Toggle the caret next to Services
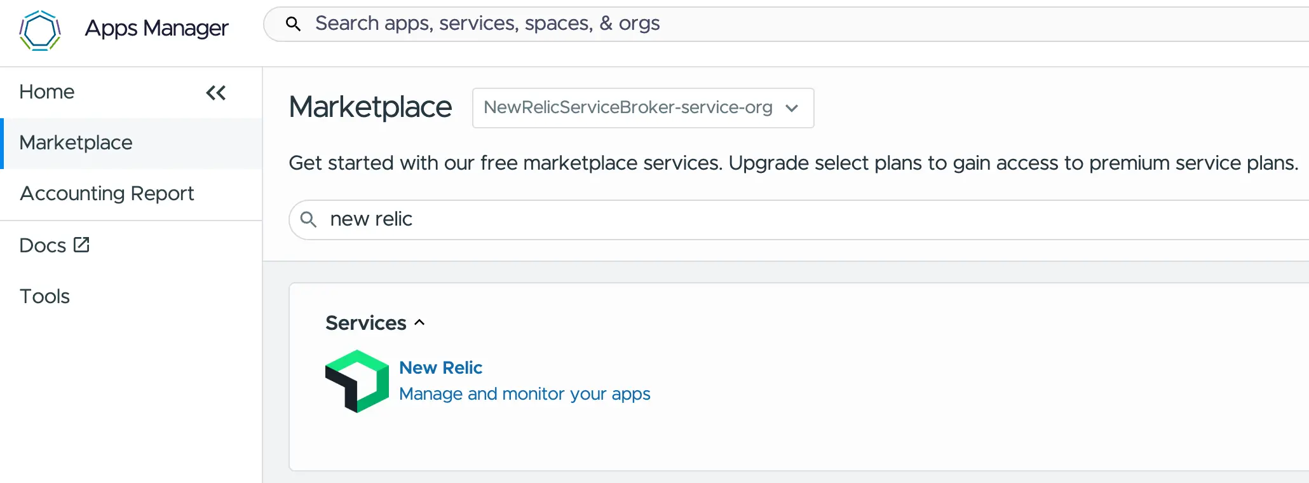Screen dimensions: 1309x483 tap(419, 323)
